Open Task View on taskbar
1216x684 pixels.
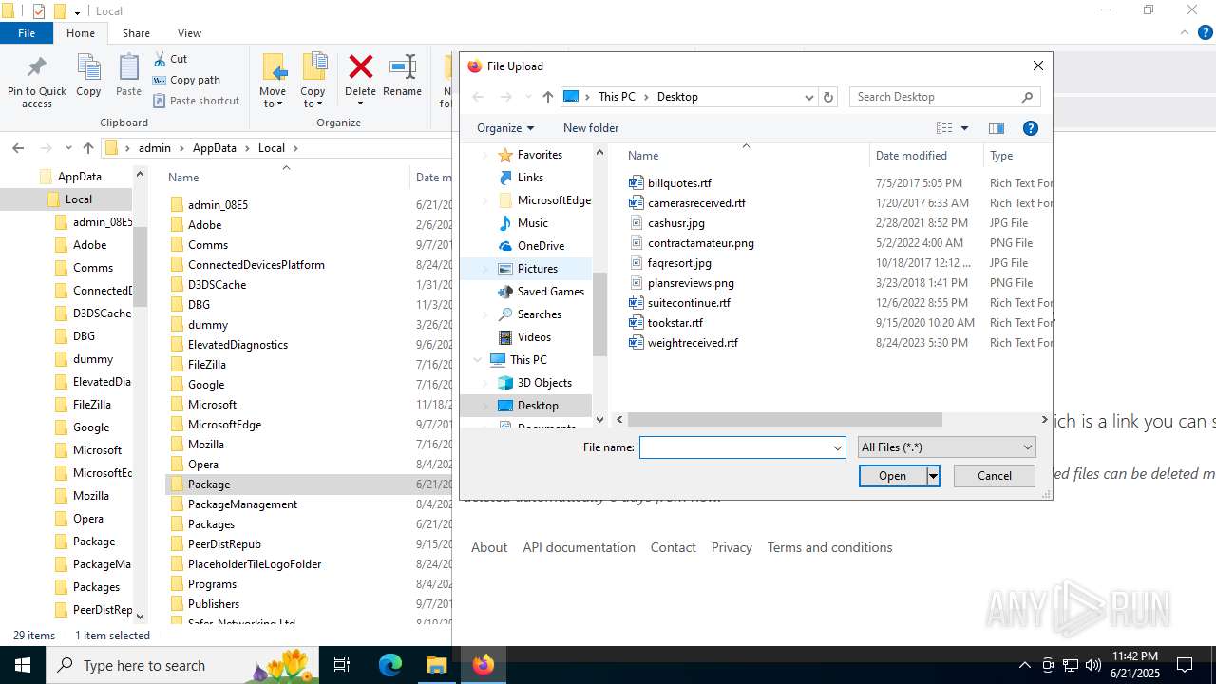pos(342,665)
